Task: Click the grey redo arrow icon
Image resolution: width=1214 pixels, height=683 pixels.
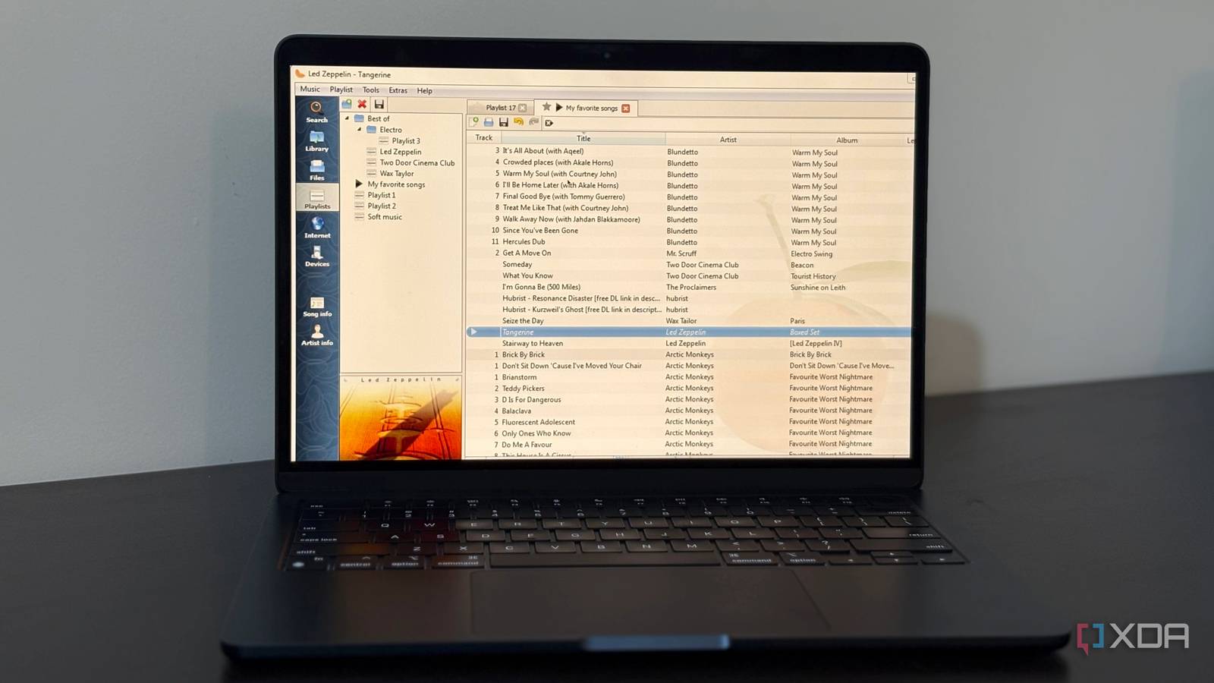Action: pos(533,122)
